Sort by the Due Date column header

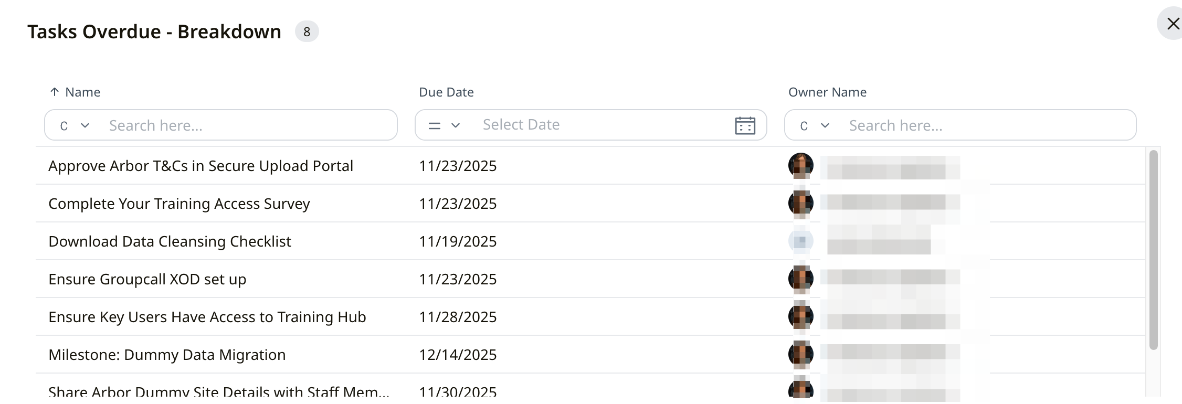pos(446,92)
